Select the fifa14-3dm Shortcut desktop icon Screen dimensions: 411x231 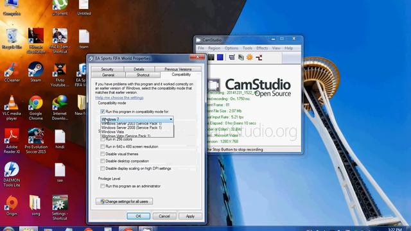point(60,40)
